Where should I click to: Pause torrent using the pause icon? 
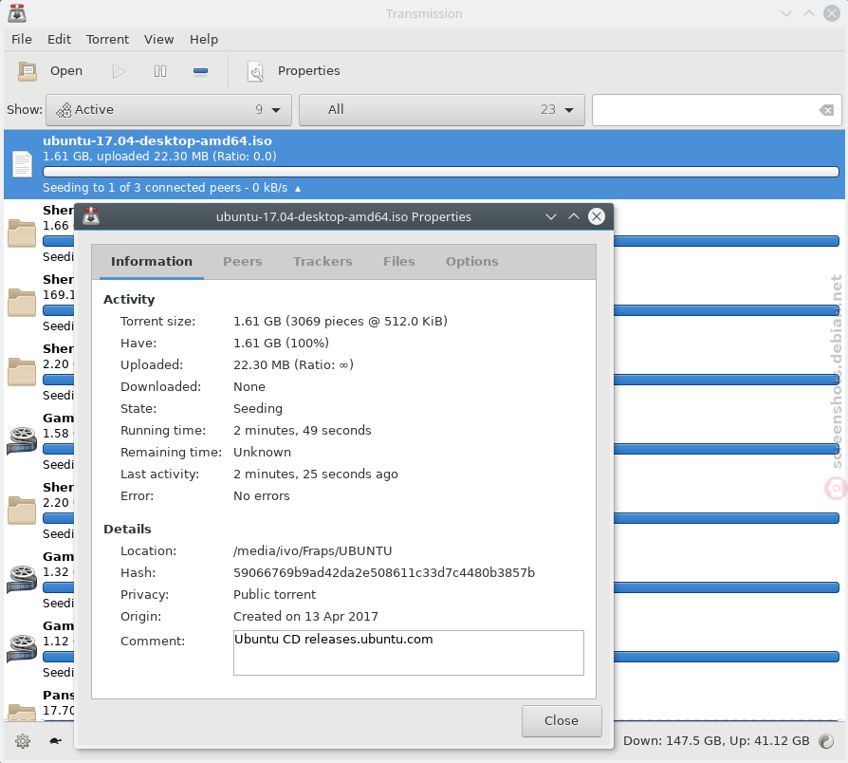[160, 71]
